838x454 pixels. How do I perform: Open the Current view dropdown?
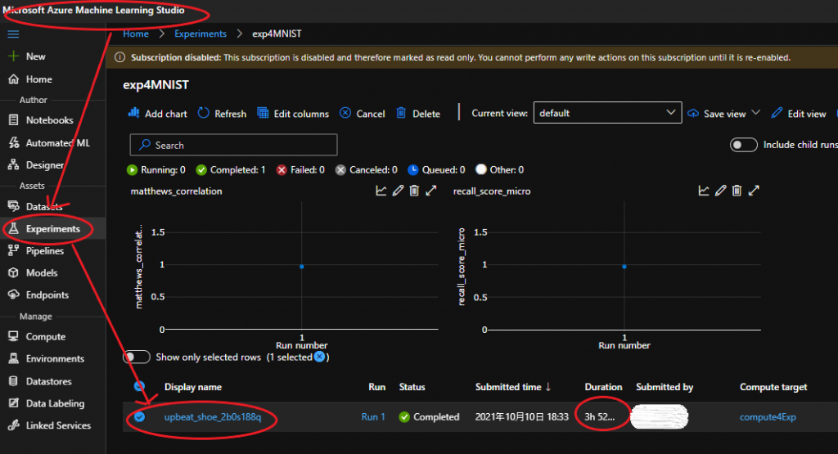[x=608, y=113]
